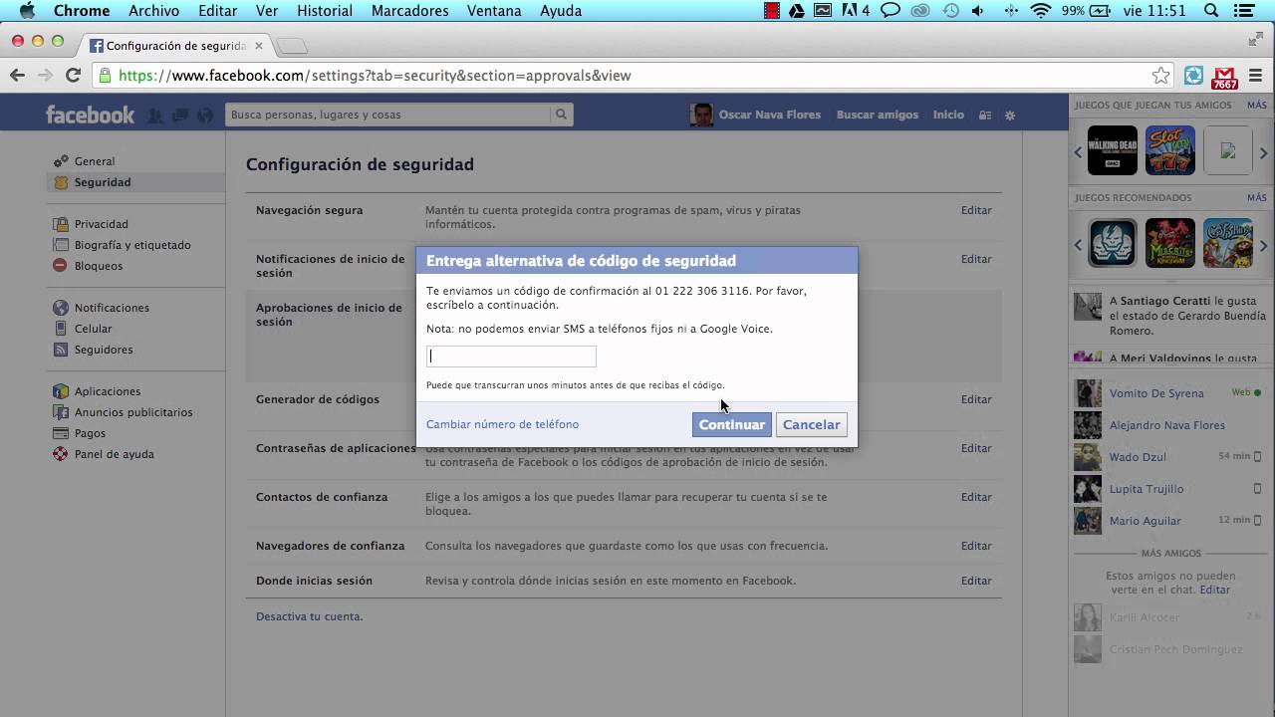Open friend requests icon in header
The image size is (1275, 717).
155,116
